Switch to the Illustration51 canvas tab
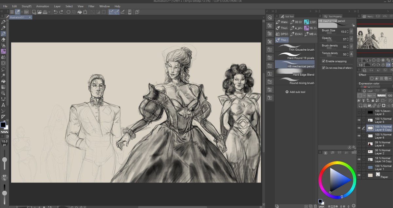 (x=20, y=17)
